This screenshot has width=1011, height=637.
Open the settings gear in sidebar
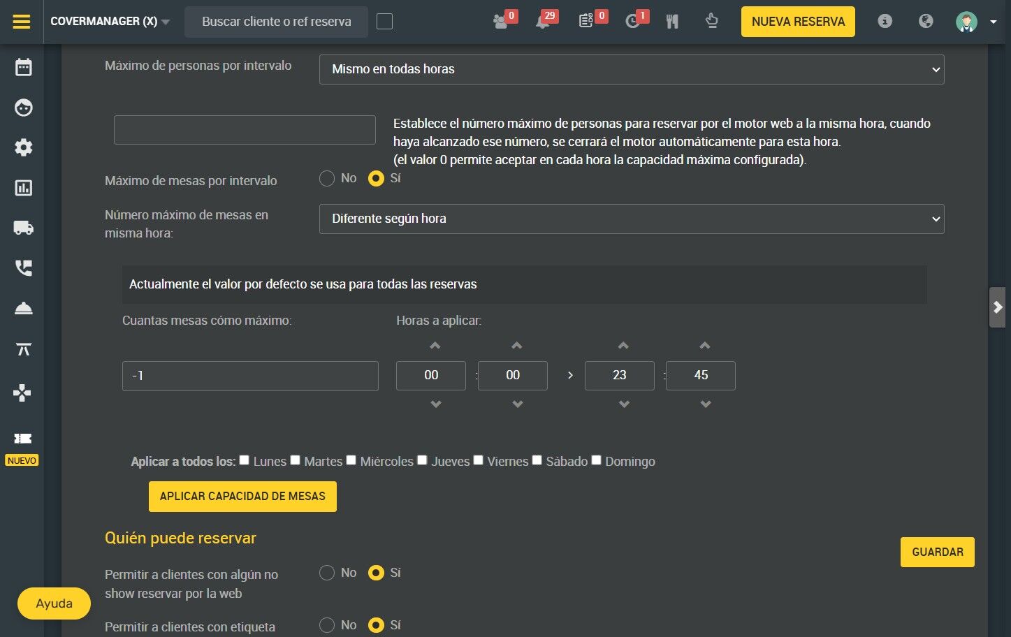(24, 147)
